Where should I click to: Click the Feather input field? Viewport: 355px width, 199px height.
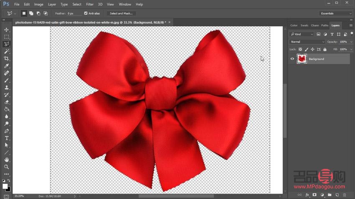[x=74, y=13]
